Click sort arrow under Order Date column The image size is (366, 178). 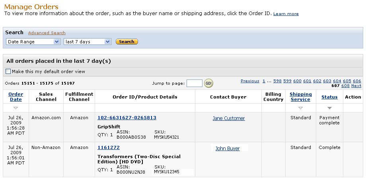pos(16,108)
